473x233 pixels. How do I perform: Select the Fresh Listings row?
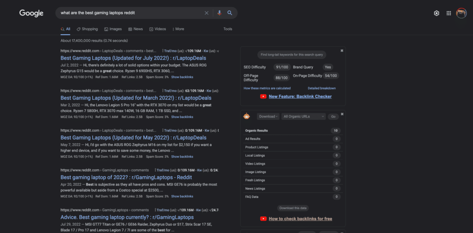pyautogui.click(x=292, y=180)
